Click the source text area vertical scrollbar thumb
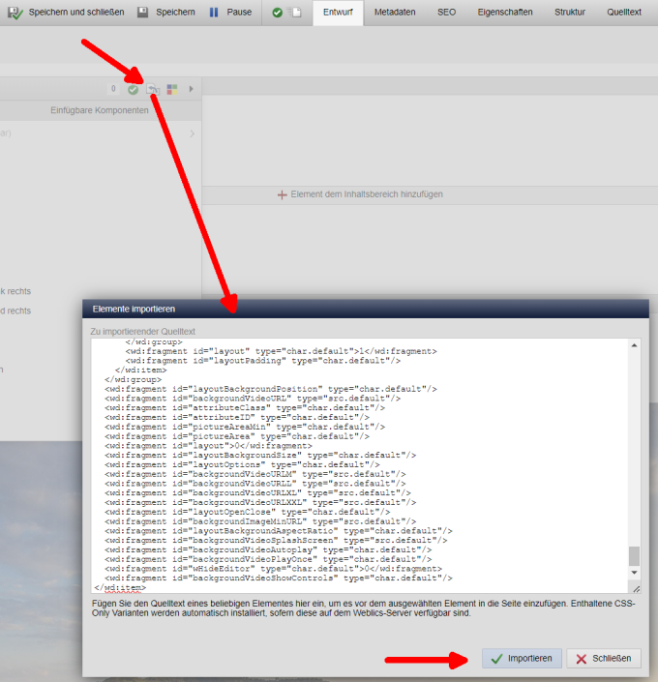The height and width of the screenshot is (682, 658). [634, 555]
